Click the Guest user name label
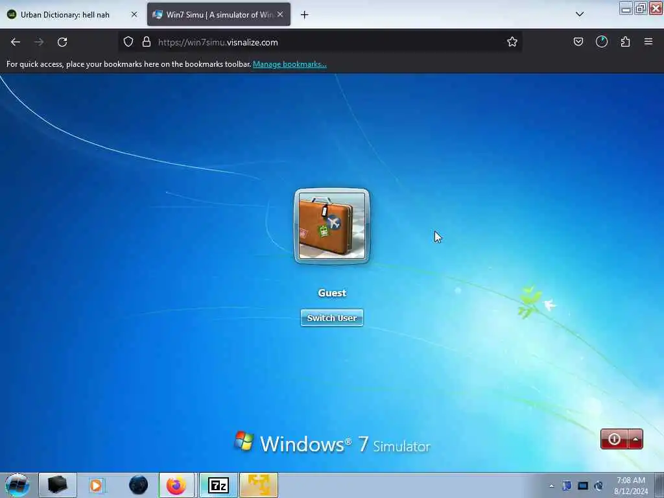The image size is (664, 498). point(333,293)
